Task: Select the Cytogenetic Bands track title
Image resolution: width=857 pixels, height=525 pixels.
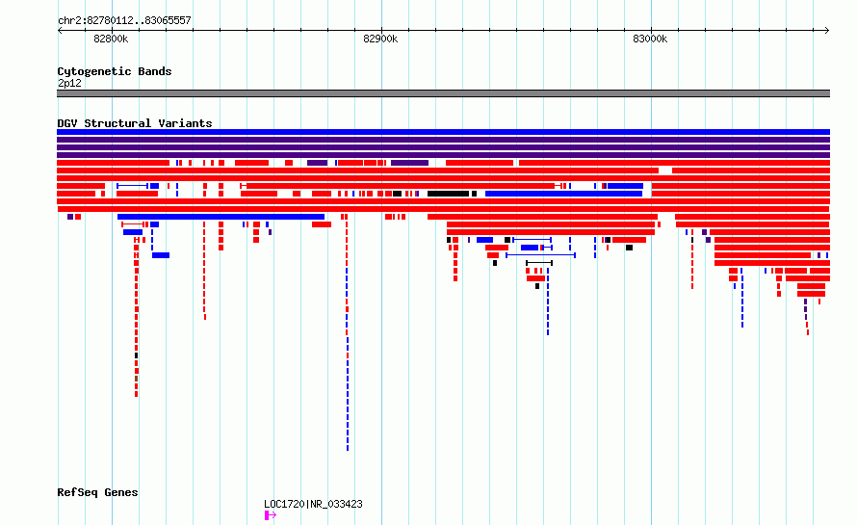Action: [x=115, y=71]
